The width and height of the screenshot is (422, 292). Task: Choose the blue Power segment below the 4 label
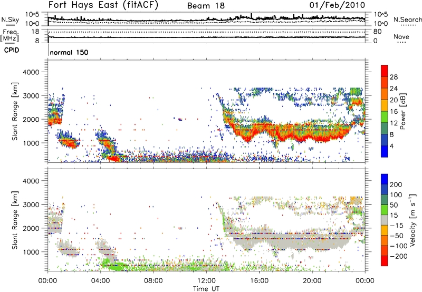coord(385,152)
